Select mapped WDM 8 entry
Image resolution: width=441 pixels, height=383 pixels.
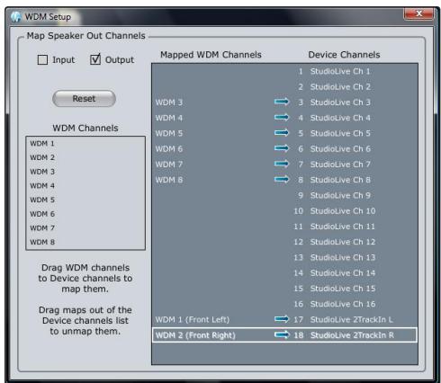pos(169,180)
